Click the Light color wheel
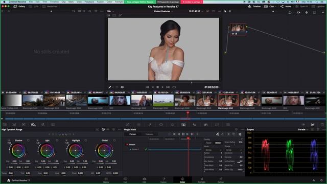The width and height of the screenshot is (327, 184). [x=46, y=150]
